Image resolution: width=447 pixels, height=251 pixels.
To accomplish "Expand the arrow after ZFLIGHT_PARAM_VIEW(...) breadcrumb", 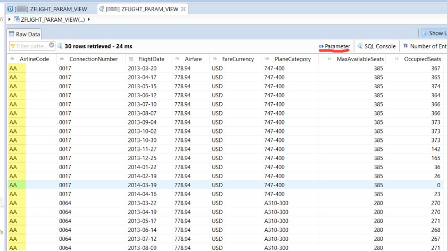I will pos(88,20).
